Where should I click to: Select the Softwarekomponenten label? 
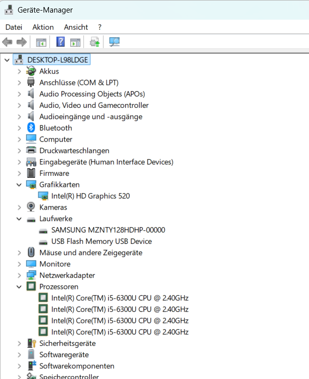77,366
